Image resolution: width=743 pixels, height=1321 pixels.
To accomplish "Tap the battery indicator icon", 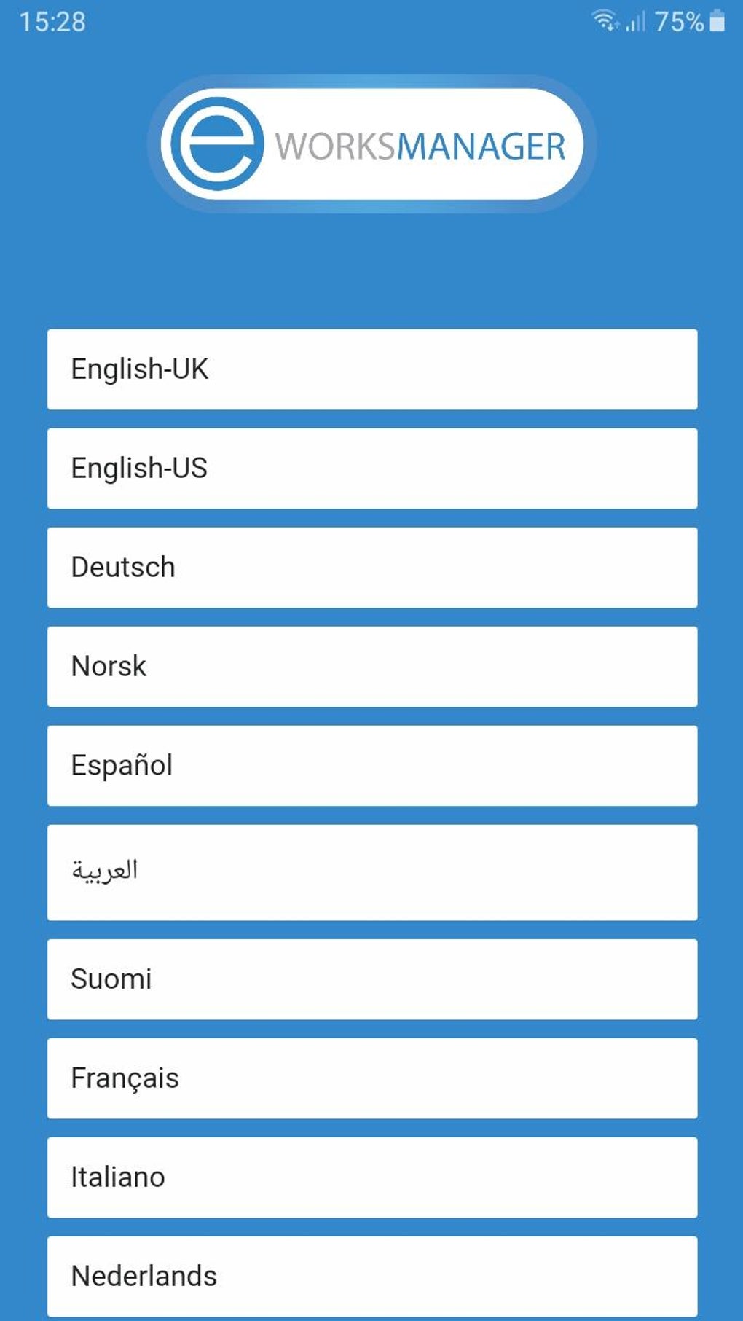I will click(717, 22).
